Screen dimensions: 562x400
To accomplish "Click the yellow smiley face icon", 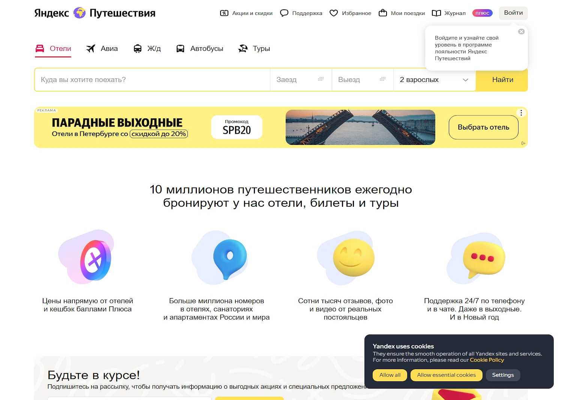I will coord(354,258).
